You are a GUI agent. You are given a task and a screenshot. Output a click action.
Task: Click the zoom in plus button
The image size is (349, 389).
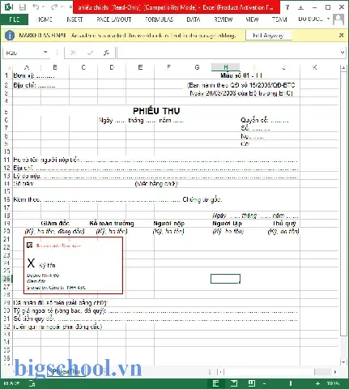pos(317,383)
